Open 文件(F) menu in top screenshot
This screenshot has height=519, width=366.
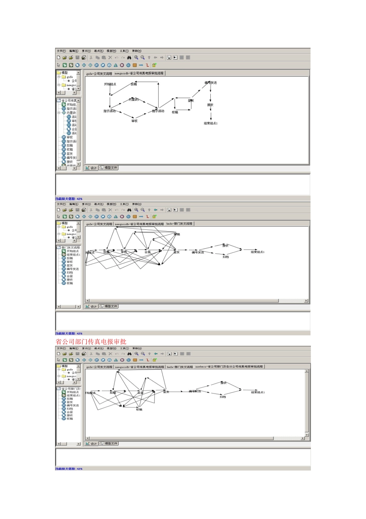(x=61, y=51)
